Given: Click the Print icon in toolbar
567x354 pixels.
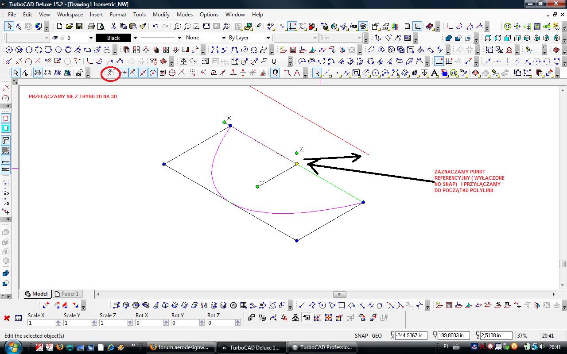Looking at the screenshot, I should 91,27.
